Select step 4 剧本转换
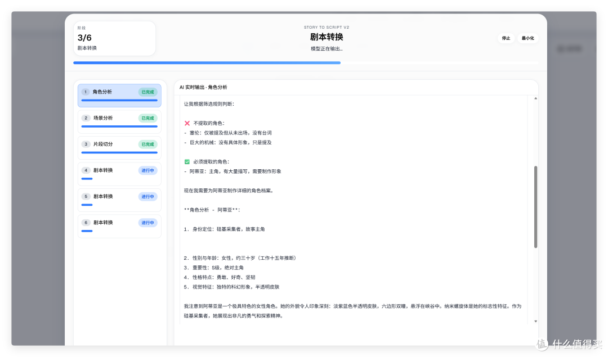The height and width of the screenshot is (357, 608). pyautogui.click(x=119, y=174)
